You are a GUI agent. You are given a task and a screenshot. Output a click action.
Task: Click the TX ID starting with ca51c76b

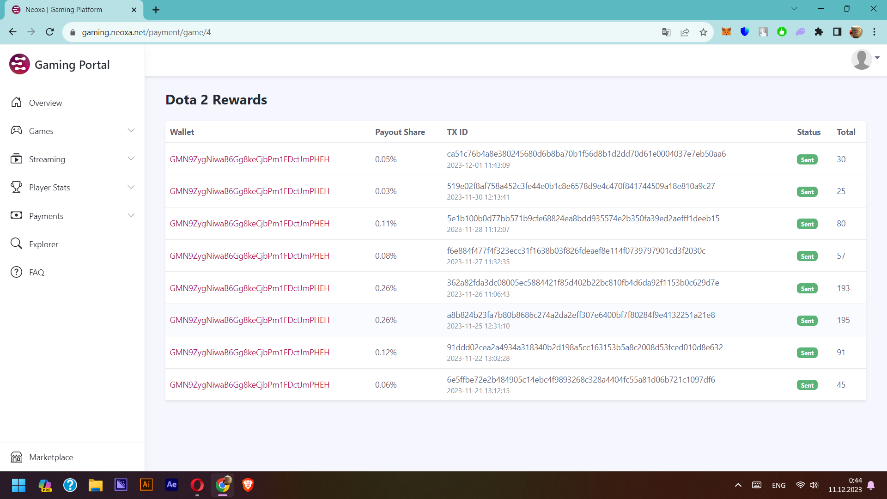pos(586,154)
